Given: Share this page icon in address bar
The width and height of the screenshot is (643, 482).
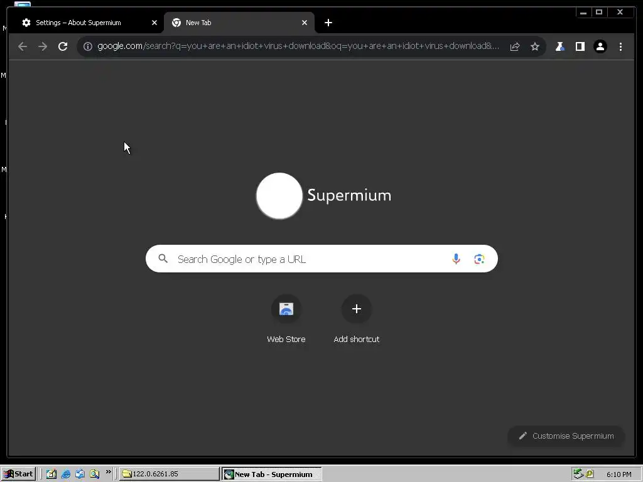Looking at the screenshot, I should tap(515, 46).
